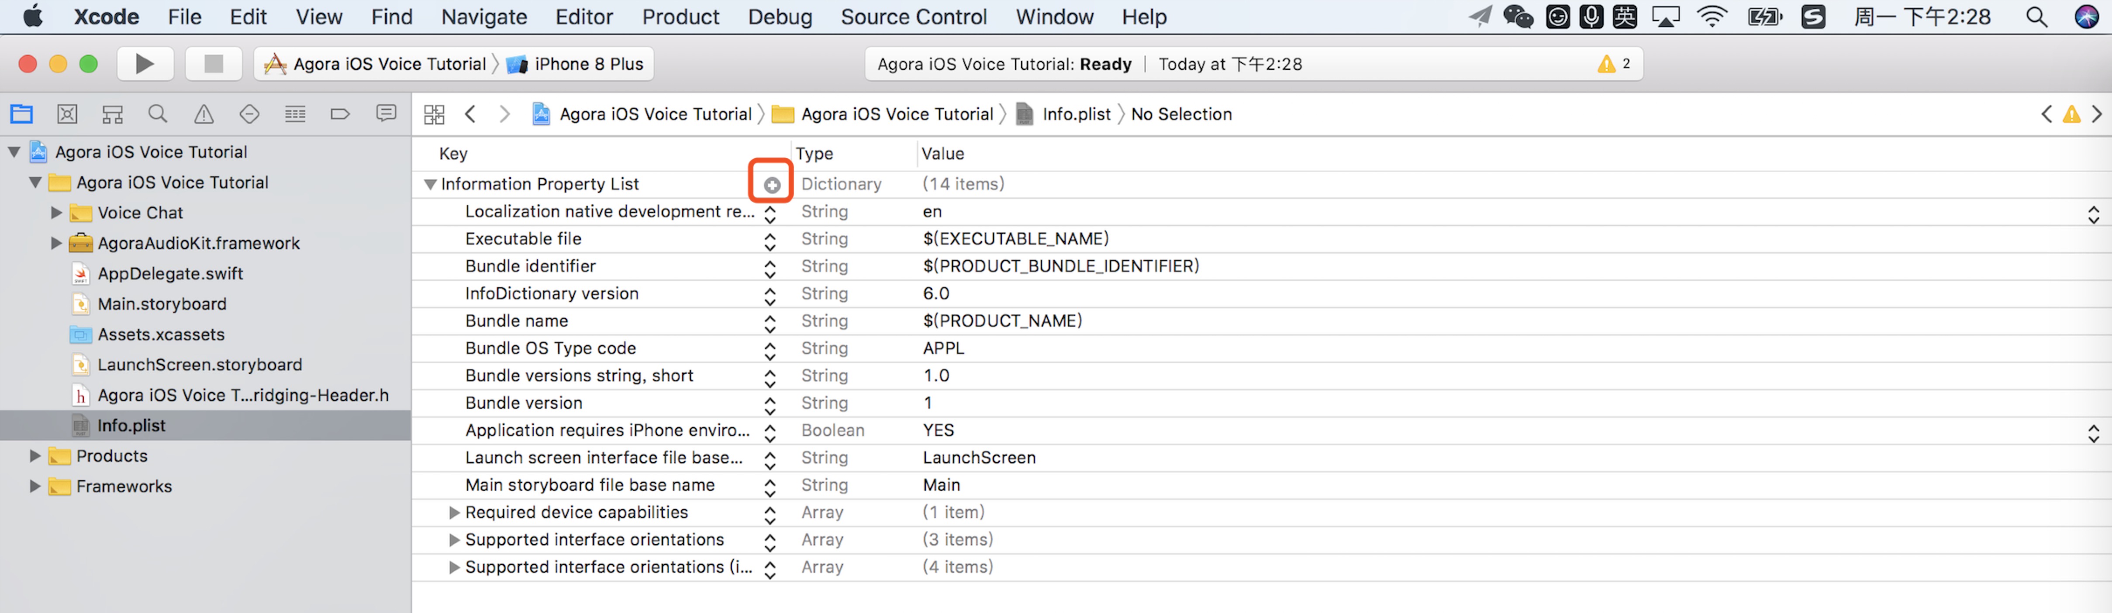This screenshot has width=2112, height=613.
Task: Collapse Information Property List row
Action: 430,184
